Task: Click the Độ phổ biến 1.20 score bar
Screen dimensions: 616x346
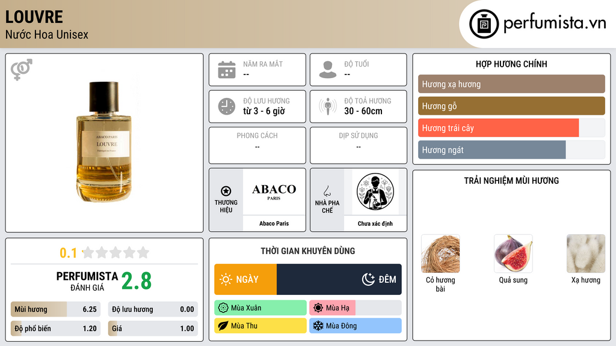Action: pyautogui.click(x=55, y=329)
